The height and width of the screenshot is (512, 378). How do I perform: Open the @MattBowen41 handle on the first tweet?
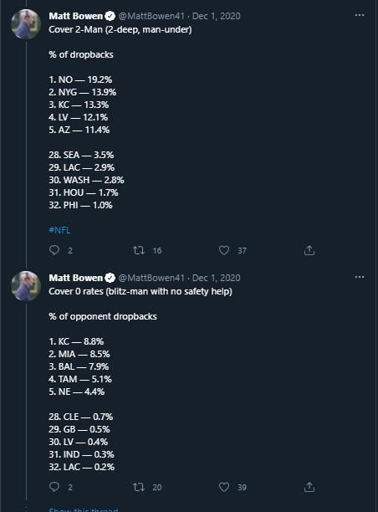[x=151, y=16]
